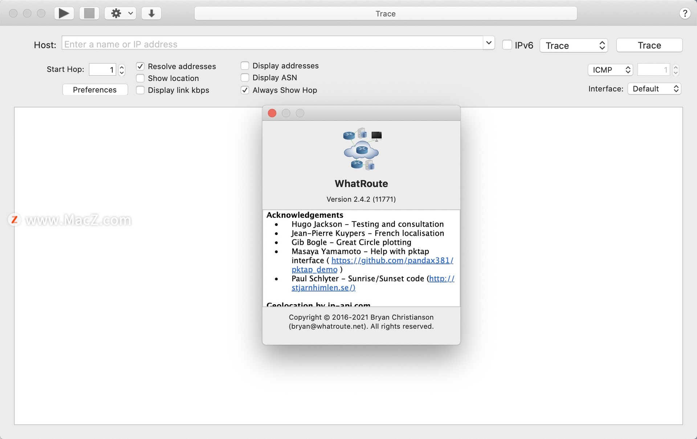
Task: Click the Gib Bogle Great Circle plotting line
Action: pos(351,242)
